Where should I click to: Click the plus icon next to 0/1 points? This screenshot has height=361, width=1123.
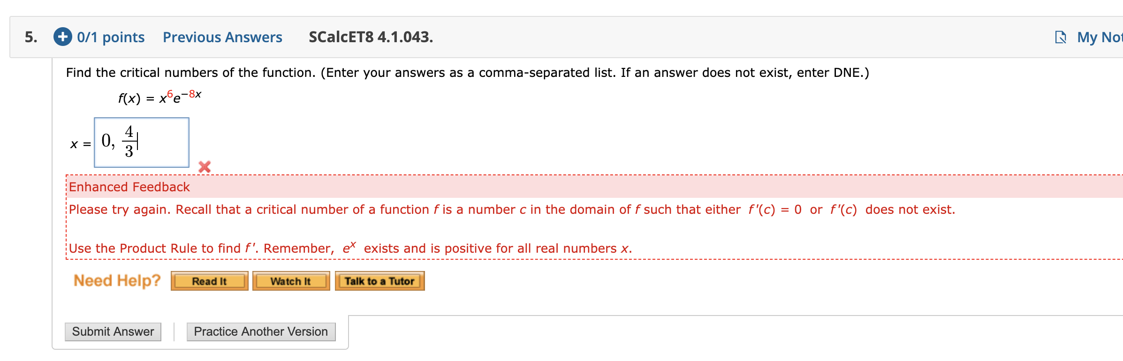coord(63,37)
